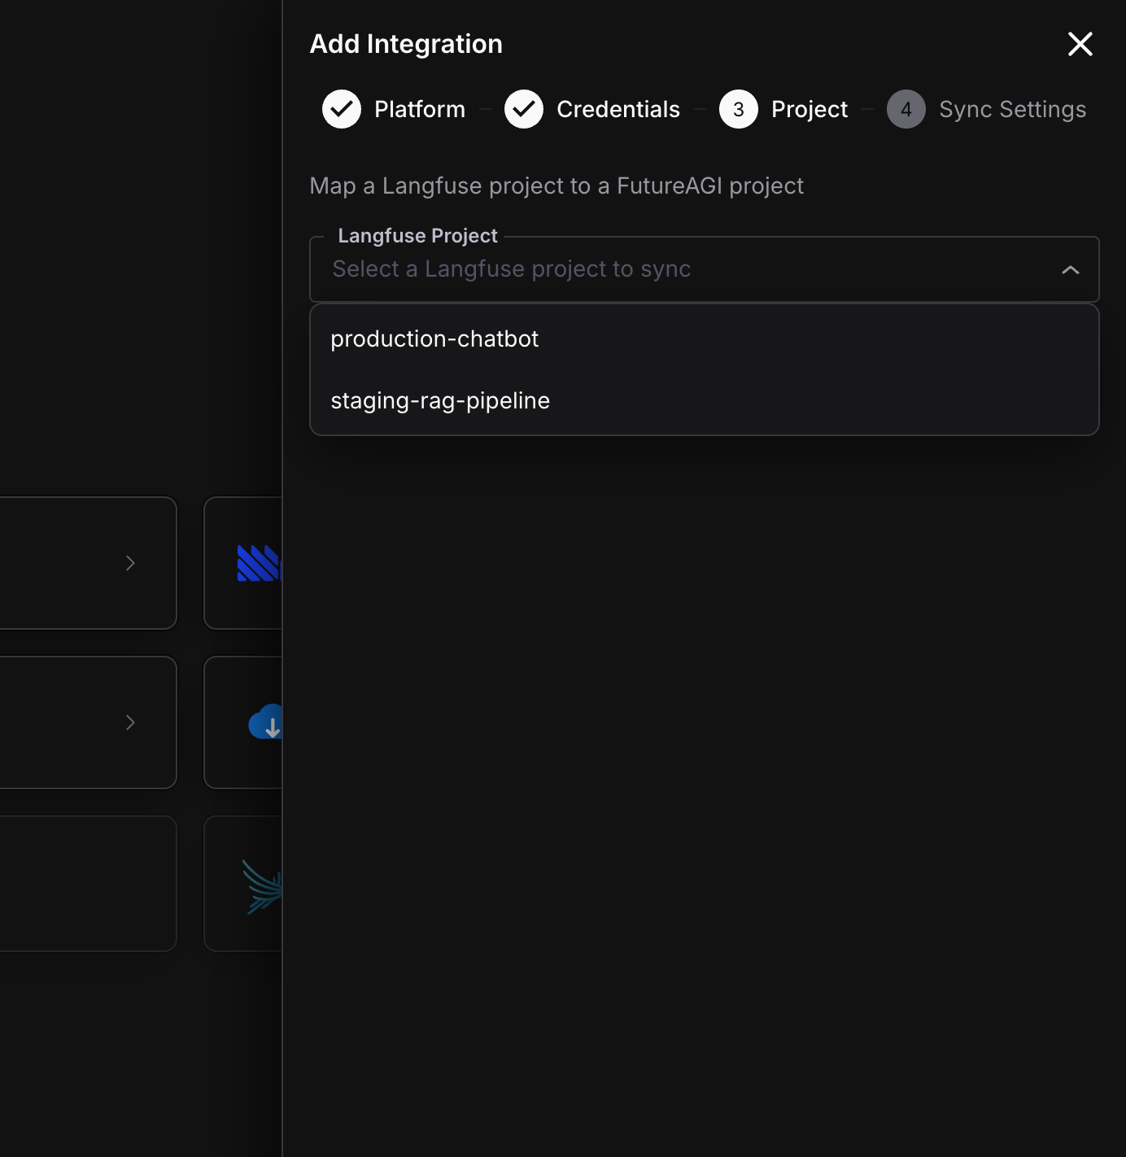Select the production-chatbot project
This screenshot has height=1157, width=1126.
coord(434,338)
